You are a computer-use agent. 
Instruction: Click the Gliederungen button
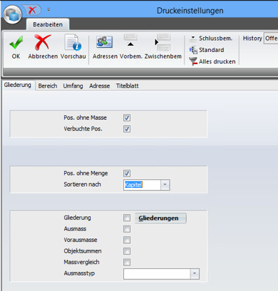click(160, 218)
